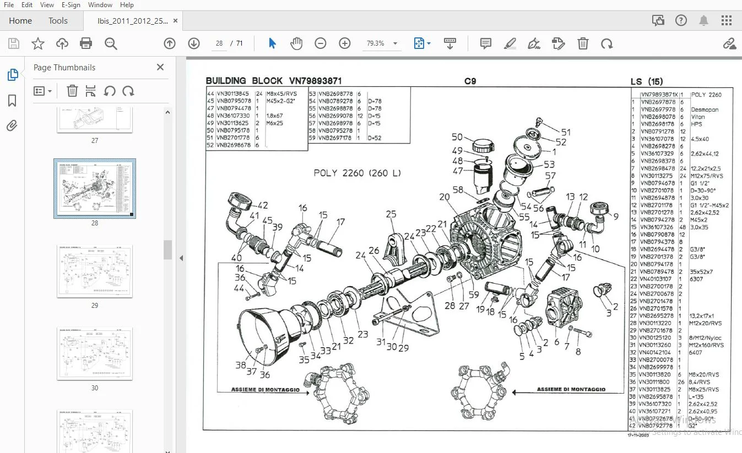742x453 pixels.
Task: Open the View menu
Action: coord(47,5)
